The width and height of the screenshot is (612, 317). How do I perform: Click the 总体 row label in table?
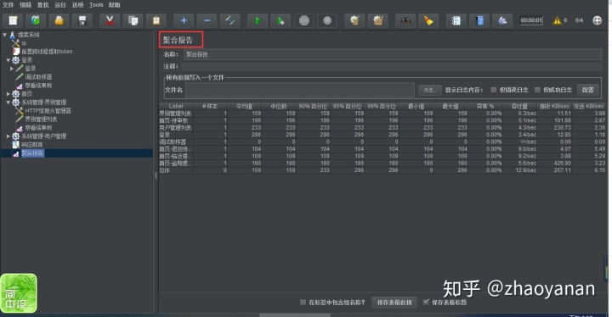point(164,170)
